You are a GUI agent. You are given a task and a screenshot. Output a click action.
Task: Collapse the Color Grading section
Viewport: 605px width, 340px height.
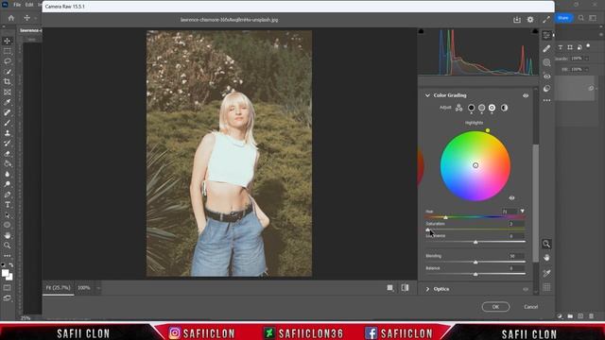(x=427, y=95)
